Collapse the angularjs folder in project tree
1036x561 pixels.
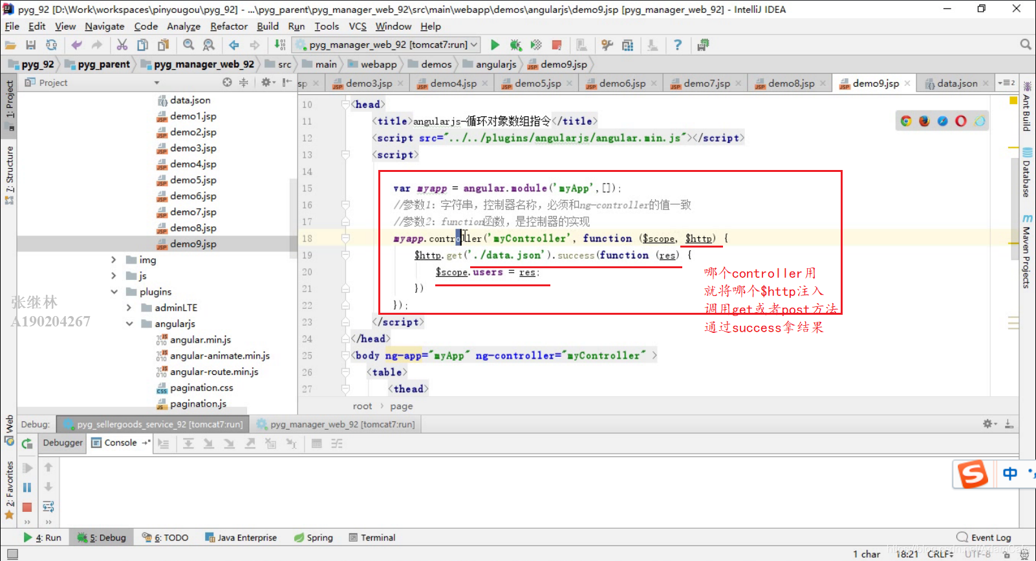coord(129,324)
